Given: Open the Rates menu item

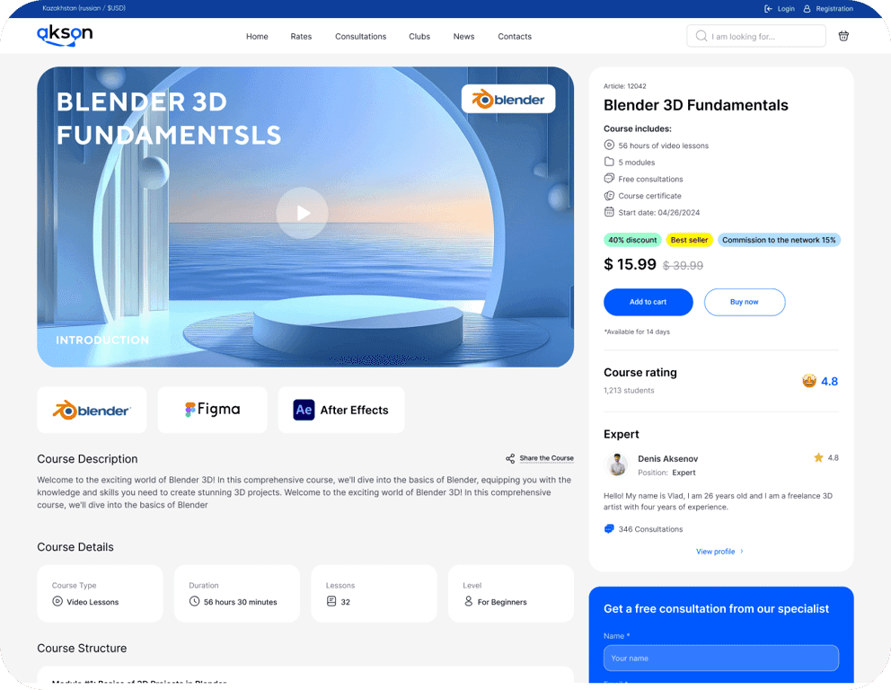Looking at the screenshot, I should 301,37.
